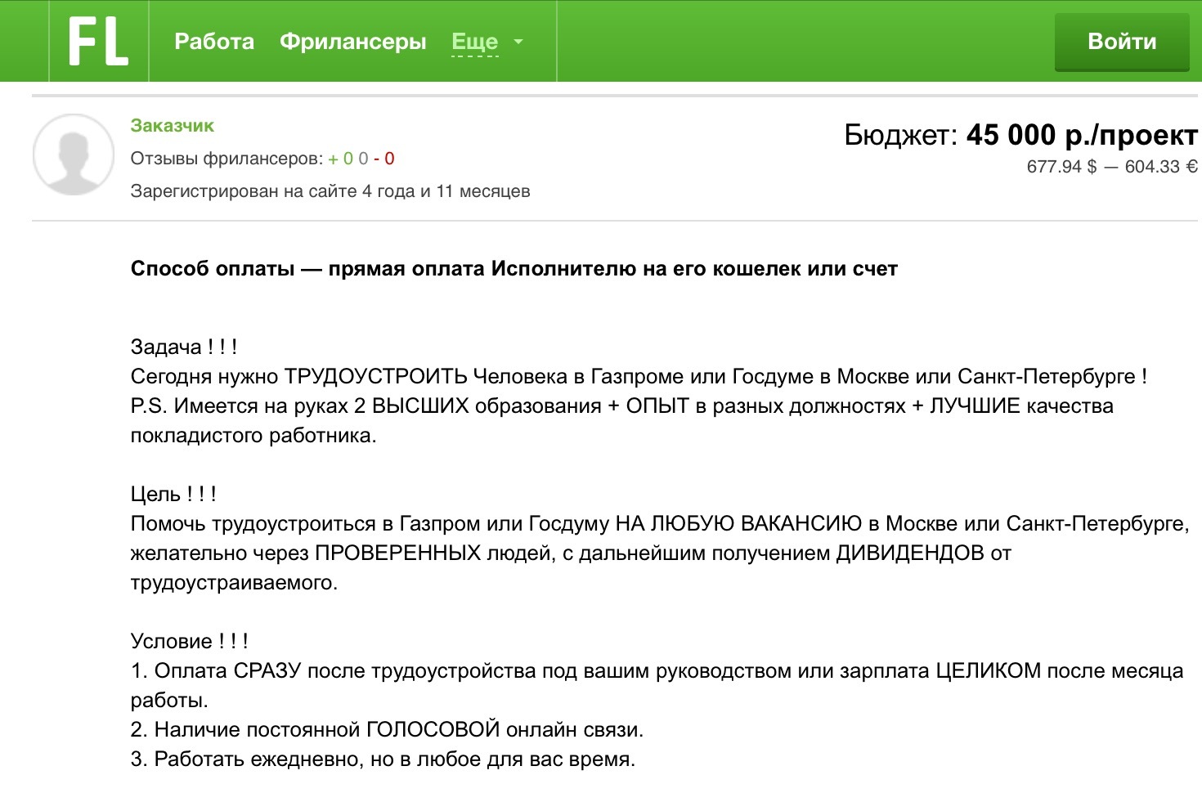Open the customer's avatar picture
This screenshot has height=802, width=1202.
coord(74,155)
